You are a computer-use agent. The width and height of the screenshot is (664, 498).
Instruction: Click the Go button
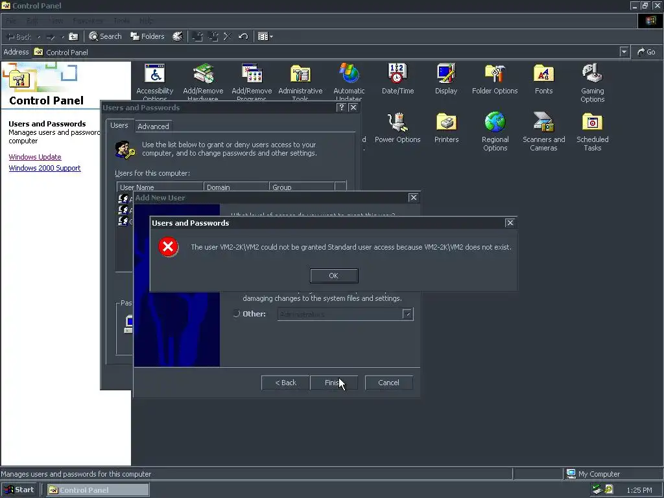646,52
